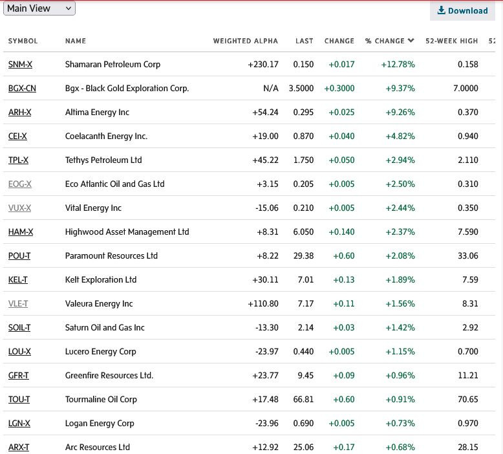Open VLE-T symbol link

18,303
